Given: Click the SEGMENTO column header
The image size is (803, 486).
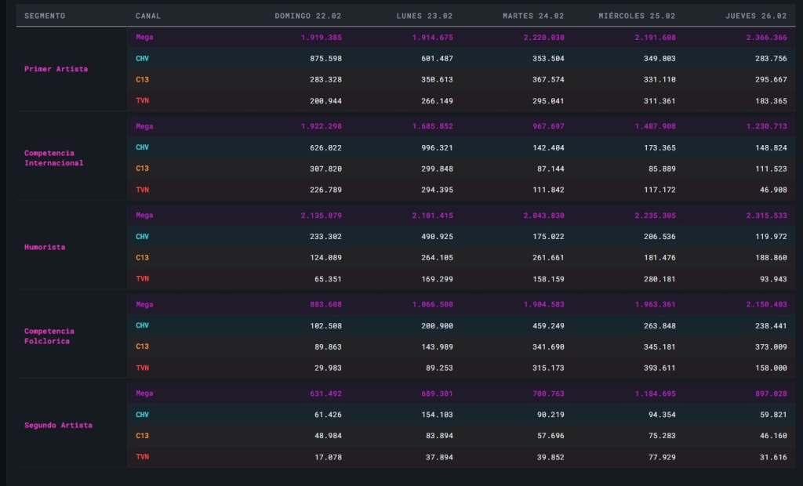Looking at the screenshot, I should point(45,16).
